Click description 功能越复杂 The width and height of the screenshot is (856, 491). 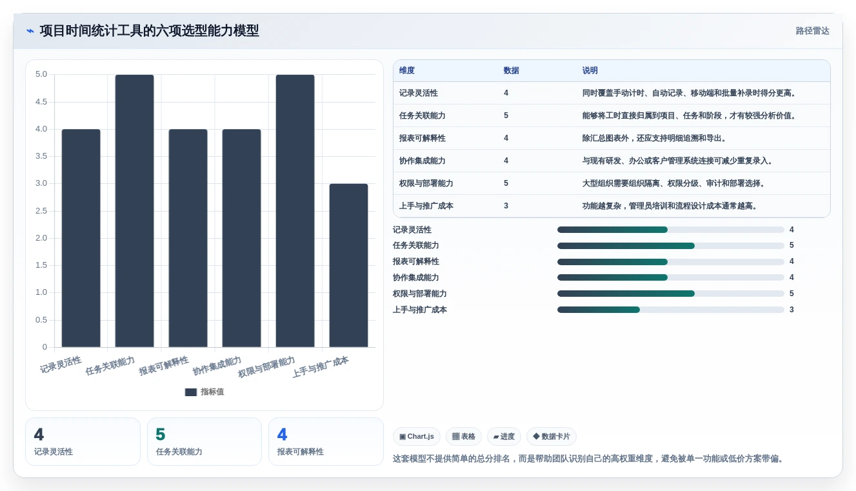coord(670,206)
